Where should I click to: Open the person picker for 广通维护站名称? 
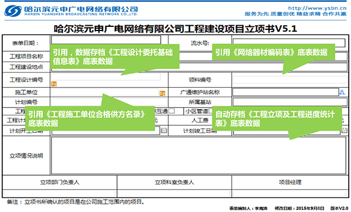click(x=342, y=92)
